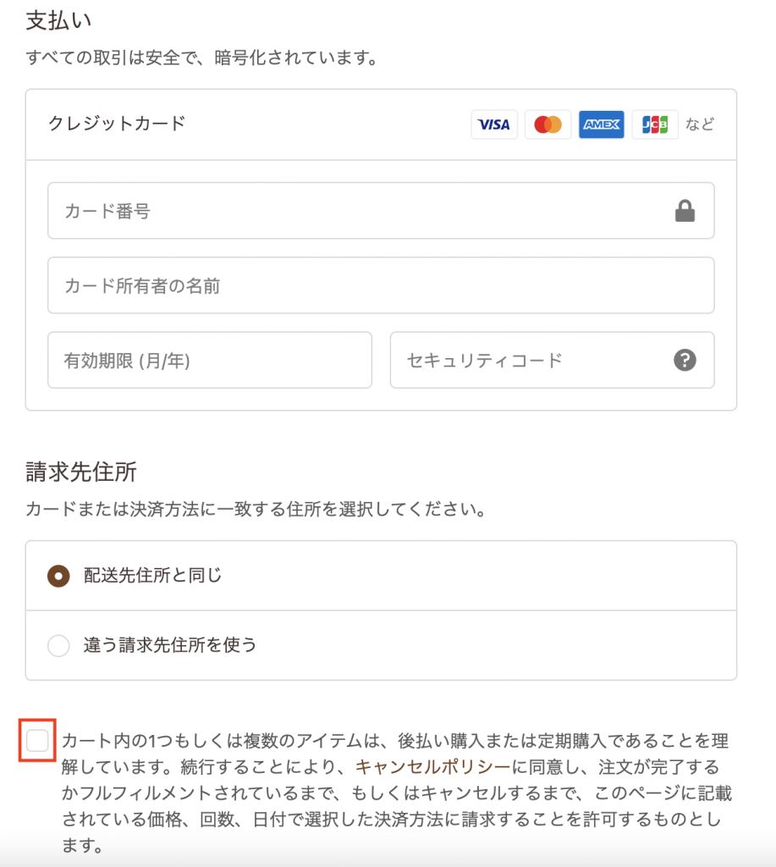
Task: Click the AMEX card logo
Action: (602, 125)
